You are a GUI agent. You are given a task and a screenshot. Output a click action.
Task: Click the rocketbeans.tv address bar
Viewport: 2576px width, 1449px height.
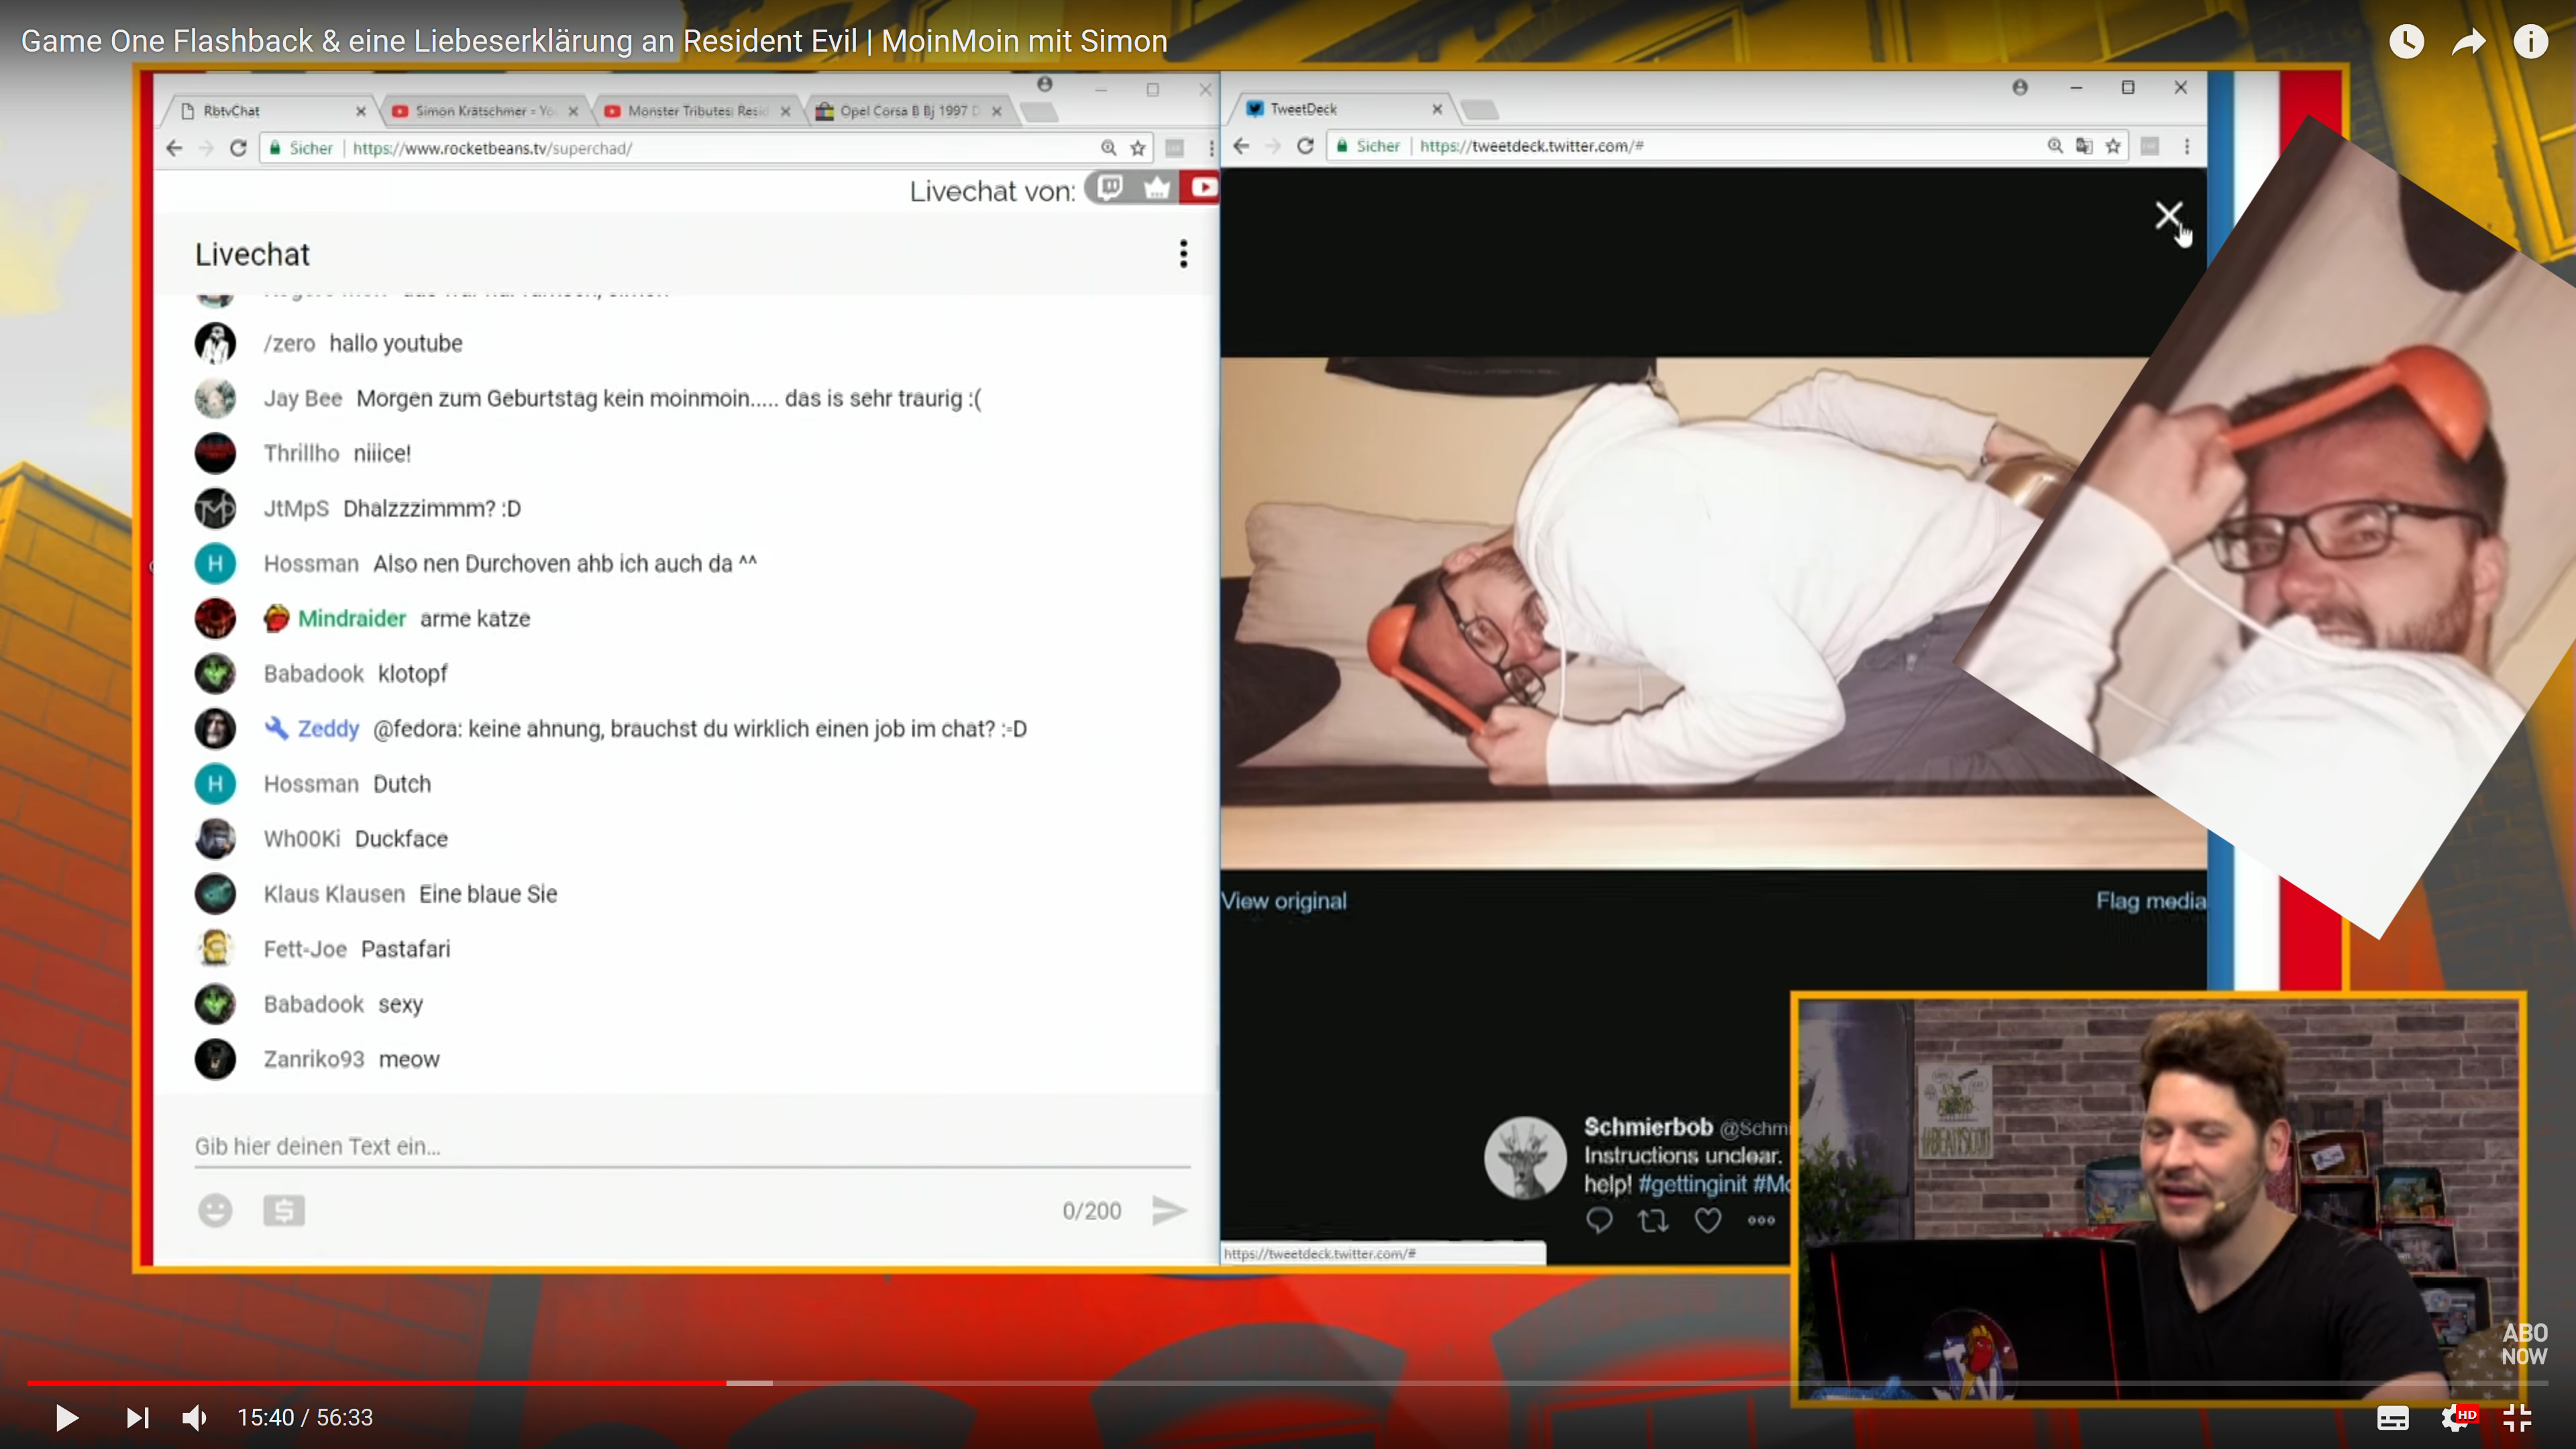705,148
